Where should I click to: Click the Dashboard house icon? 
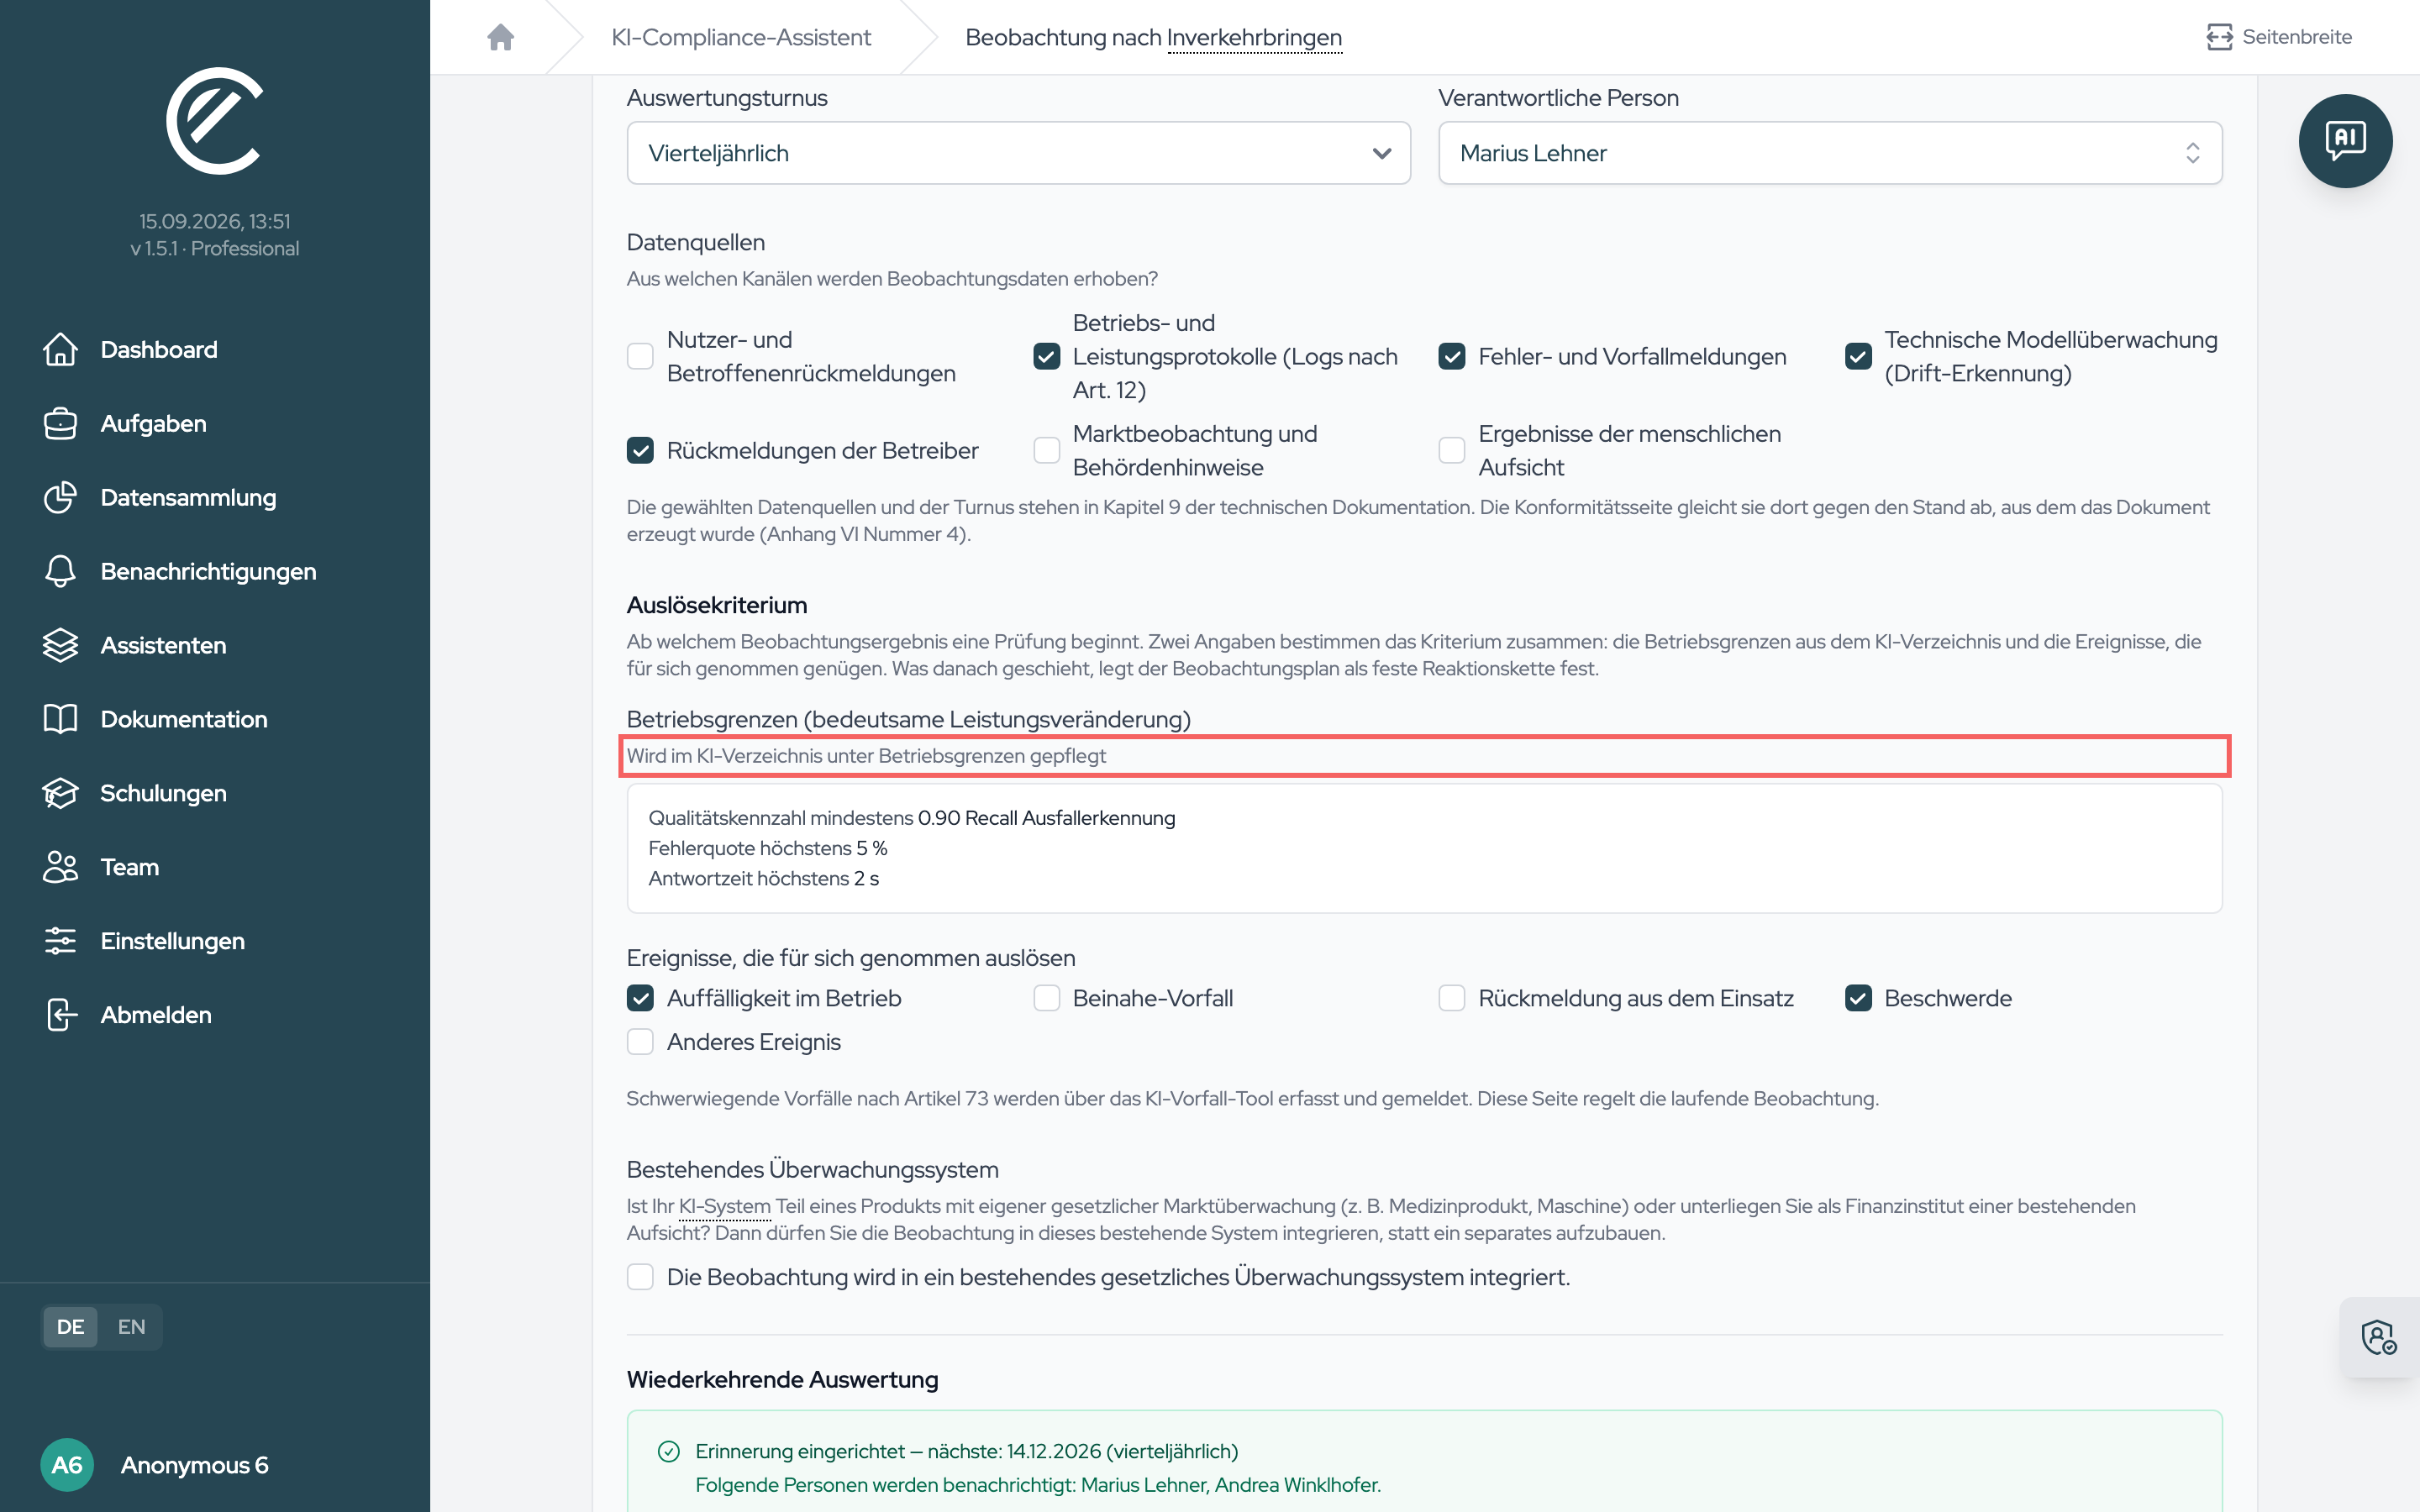click(60, 349)
